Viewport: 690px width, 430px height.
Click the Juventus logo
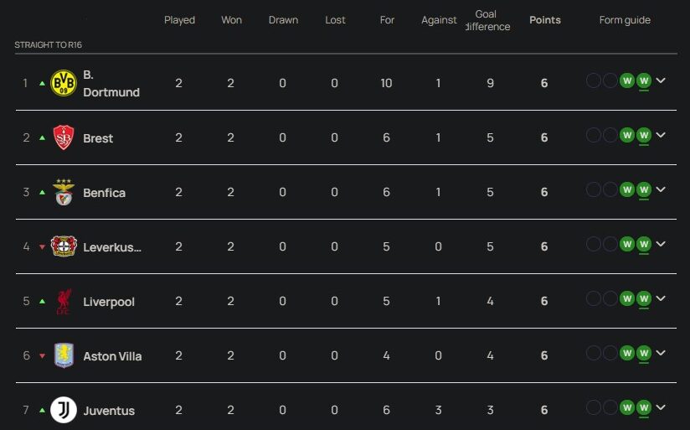click(64, 410)
